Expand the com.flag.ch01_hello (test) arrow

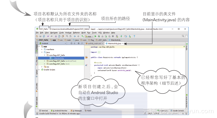click(45, 64)
